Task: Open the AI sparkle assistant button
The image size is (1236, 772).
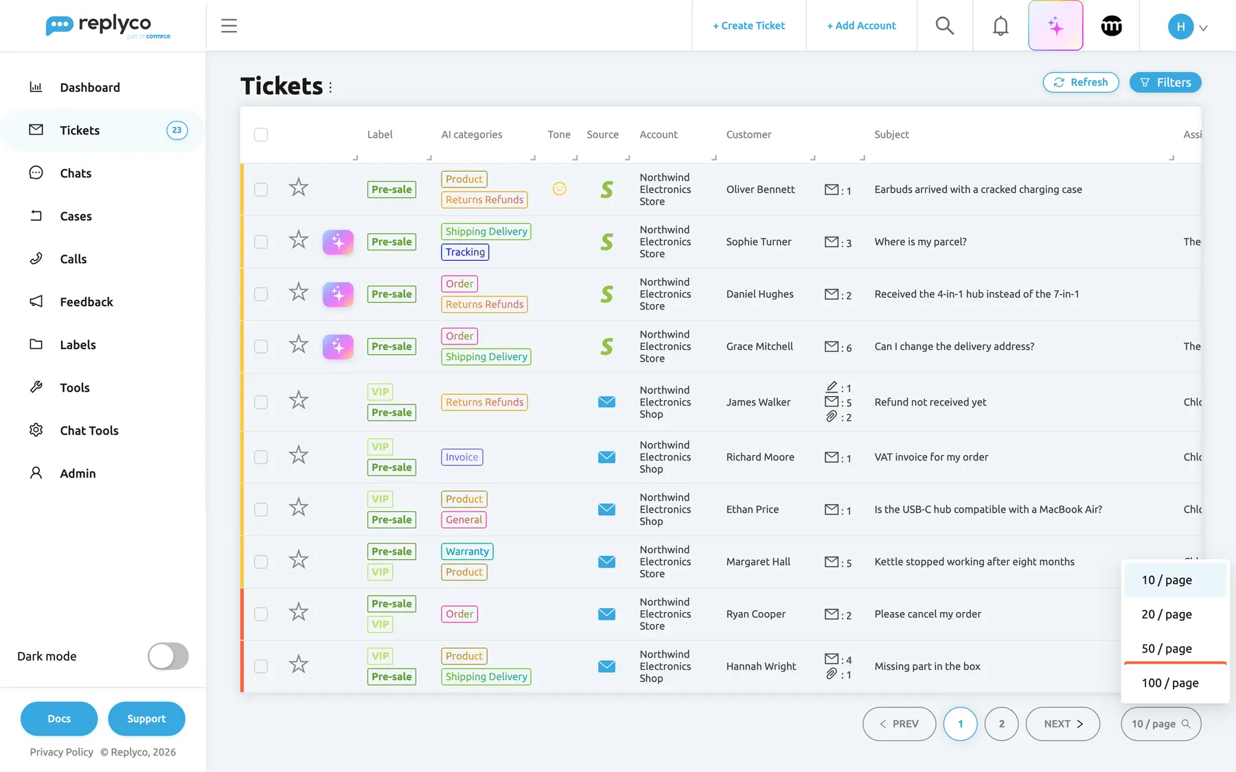Action: coord(1055,26)
